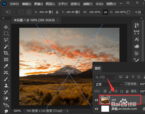Open the 图层(L) menu

[x=50, y=4]
